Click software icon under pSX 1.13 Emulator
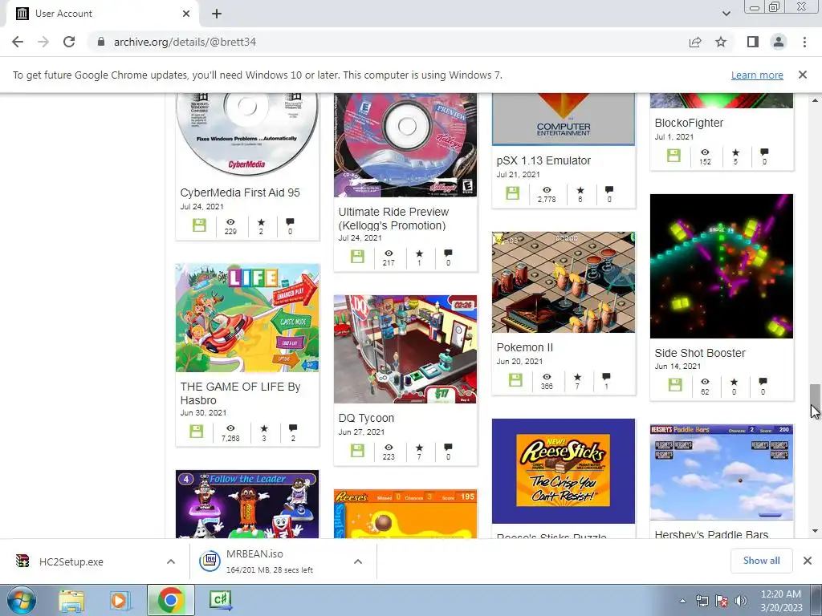Screen dimensions: 822x616 tap(513, 192)
